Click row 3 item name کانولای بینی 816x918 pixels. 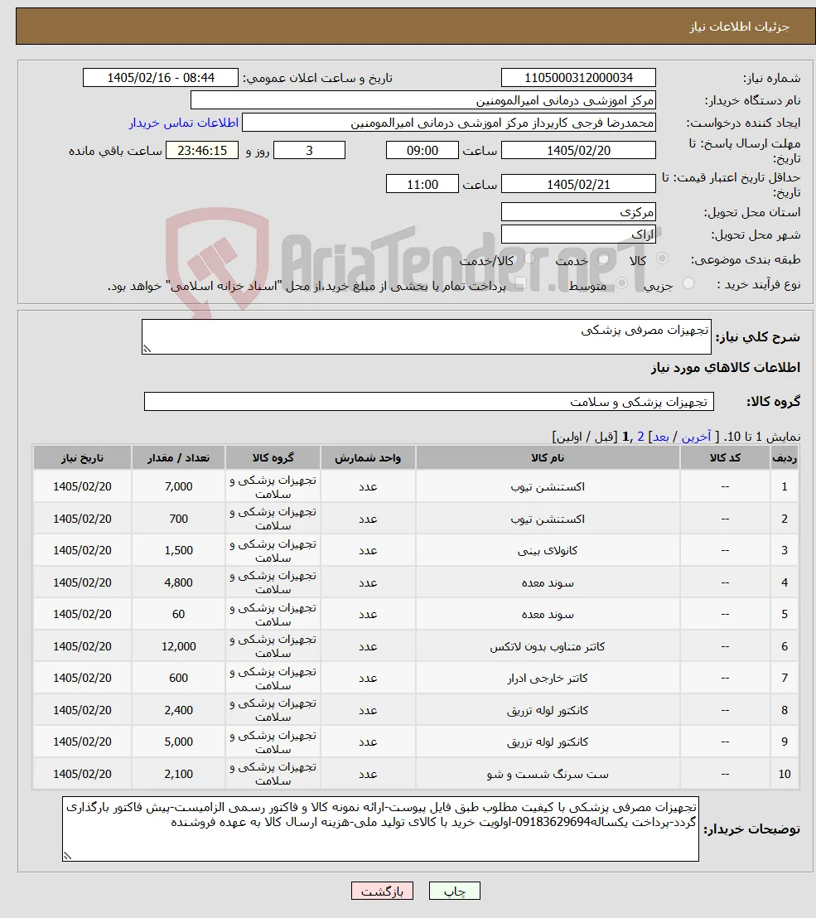(x=548, y=550)
